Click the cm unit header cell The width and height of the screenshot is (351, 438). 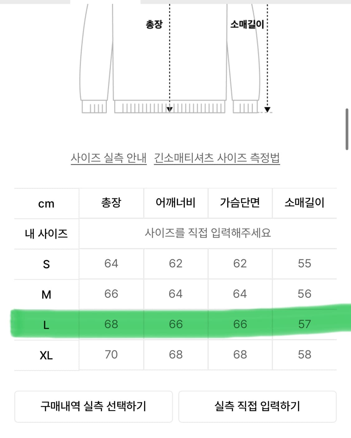[46, 203]
